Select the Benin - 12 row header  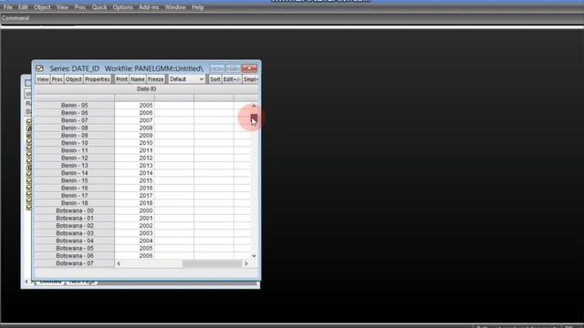point(75,158)
